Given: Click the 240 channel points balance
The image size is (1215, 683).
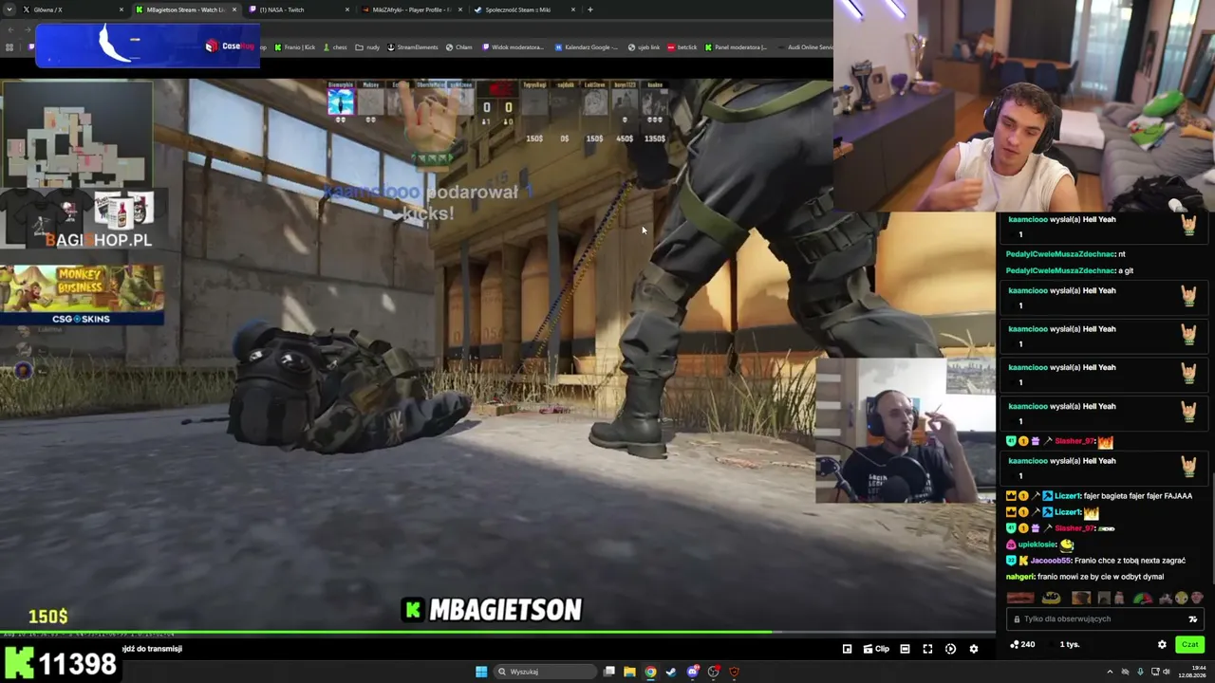Looking at the screenshot, I should [x=1021, y=645].
